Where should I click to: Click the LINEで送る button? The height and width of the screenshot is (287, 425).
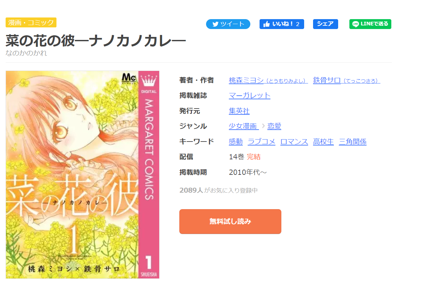[x=370, y=24]
